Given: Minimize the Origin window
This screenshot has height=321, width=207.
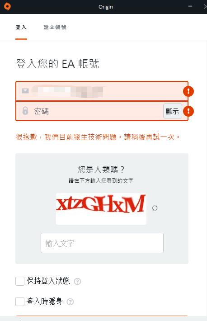Looking at the screenshot, I should [190, 6].
